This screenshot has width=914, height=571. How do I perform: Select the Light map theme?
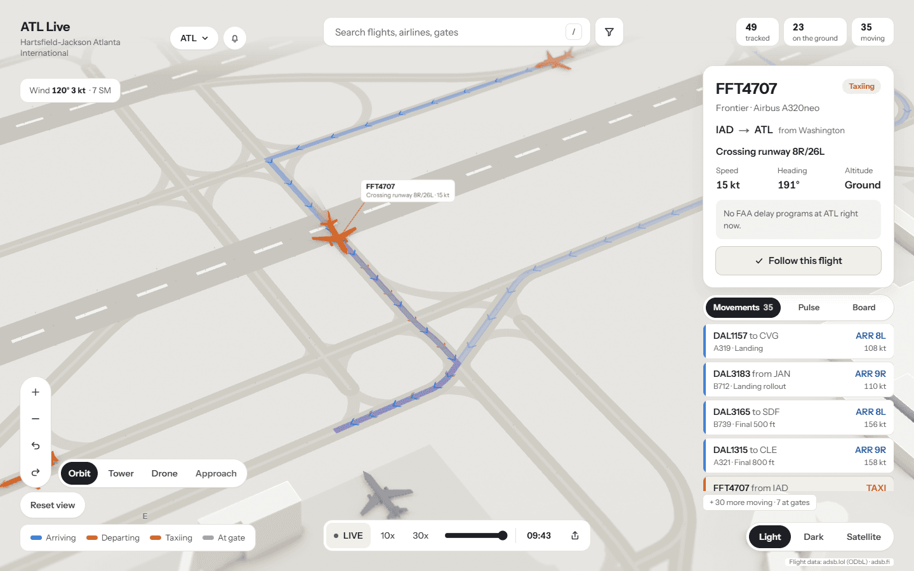tap(770, 537)
